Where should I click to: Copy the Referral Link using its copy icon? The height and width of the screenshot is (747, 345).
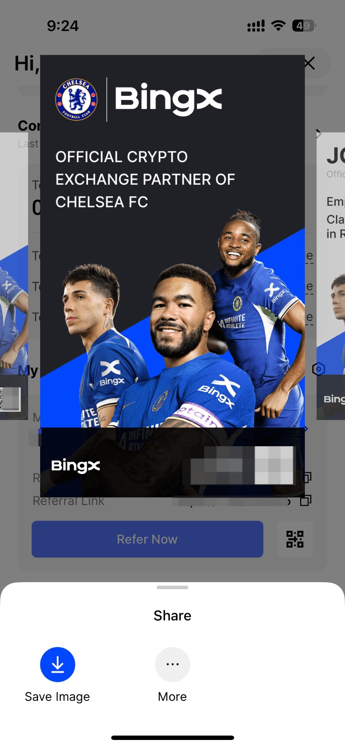pyautogui.click(x=306, y=500)
